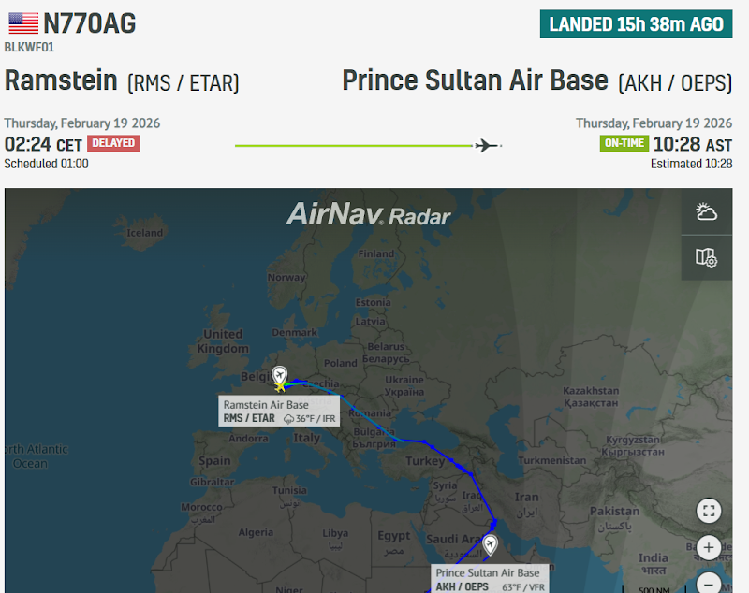Image resolution: width=749 pixels, height=593 pixels.
Task: Click the green flight progress line
Action: [x=356, y=145]
